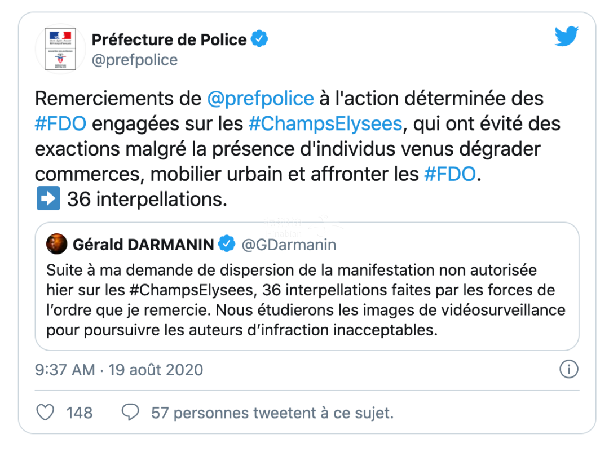Open "57 personnes tweetent à ce sujet"
The height and width of the screenshot is (452, 609).
point(272,413)
